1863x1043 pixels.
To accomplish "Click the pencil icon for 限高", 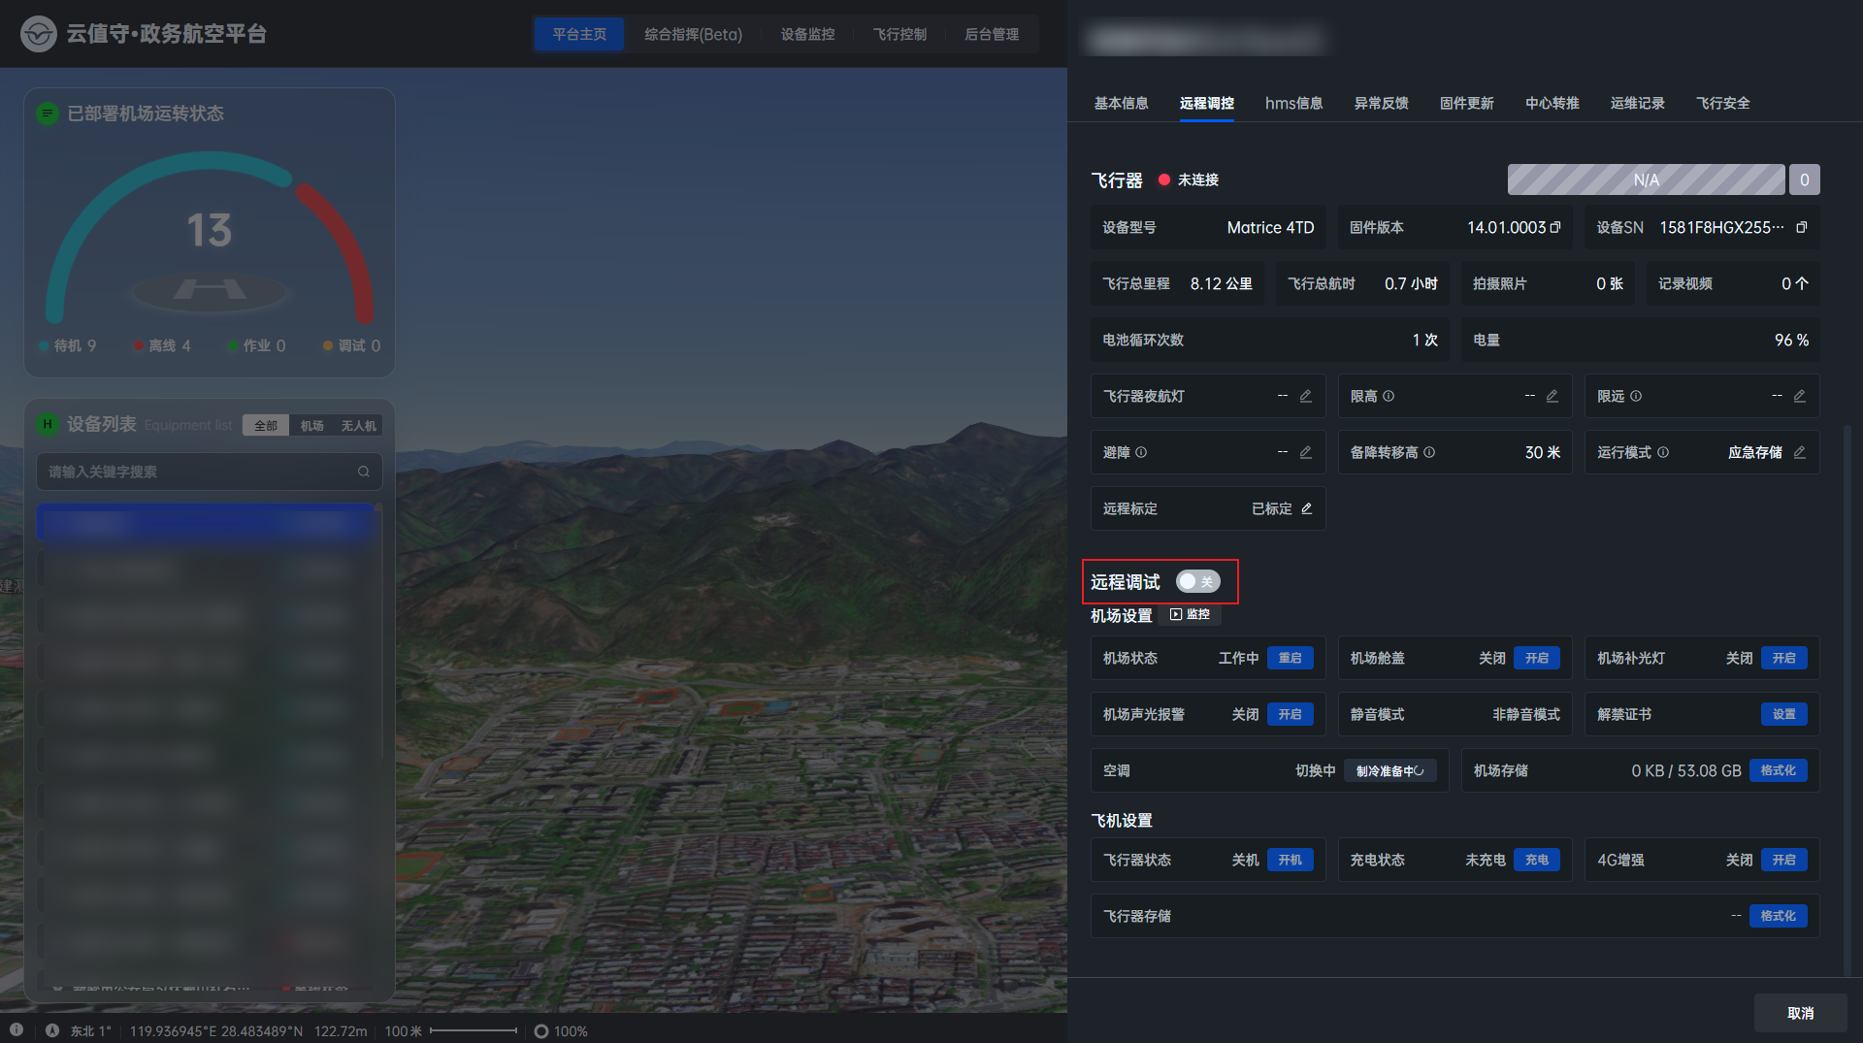I will point(1552,396).
